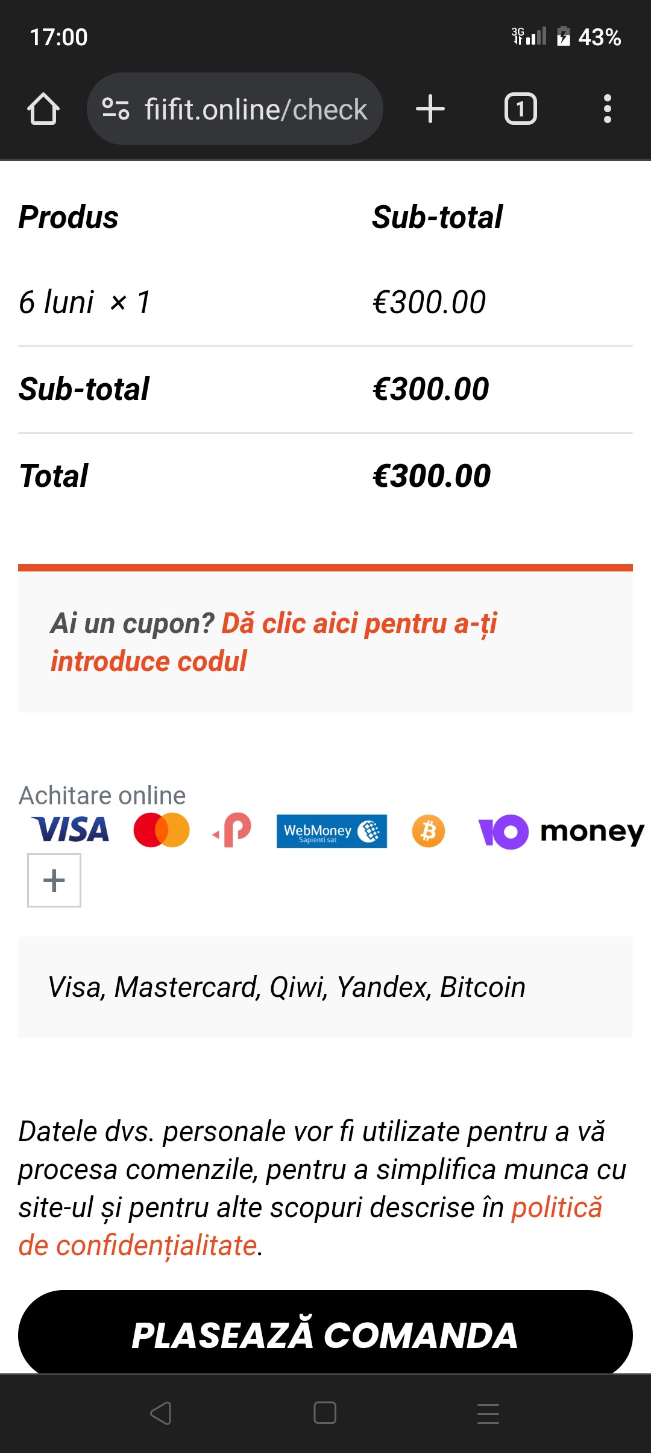Tap the WebMoney payment logo
This screenshot has height=1453, width=651.
(x=332, y=831)
